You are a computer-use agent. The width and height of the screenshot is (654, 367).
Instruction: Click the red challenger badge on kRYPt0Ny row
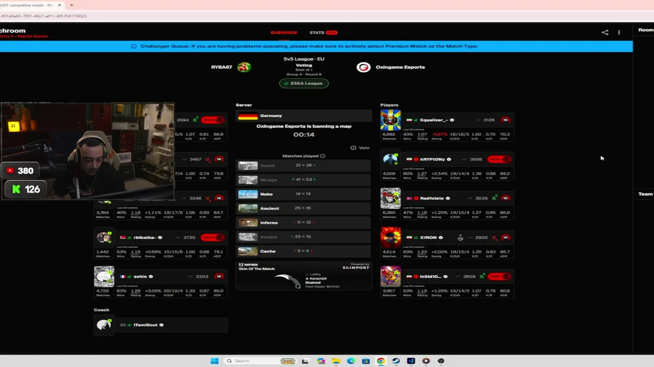[499, 159]
